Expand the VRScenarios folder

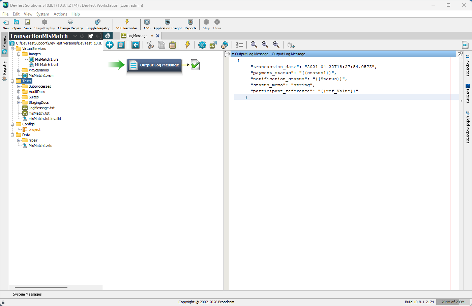[x=19, y=70]
